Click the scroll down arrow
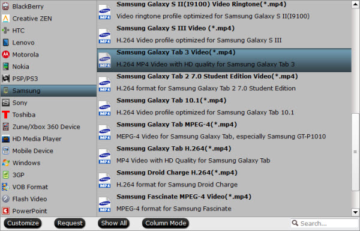 pyautogui.click(x=355, y=212)
